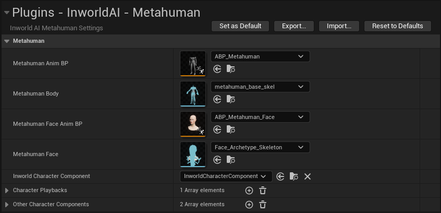Screen dimensions: 441x213
Task: Use selected asset for Metahuman Face
Action: [x=217, y=160]
